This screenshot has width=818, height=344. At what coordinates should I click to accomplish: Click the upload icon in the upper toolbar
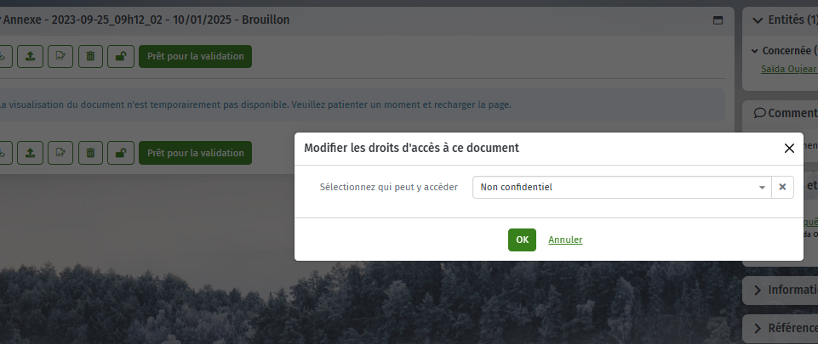pos(31,56)
